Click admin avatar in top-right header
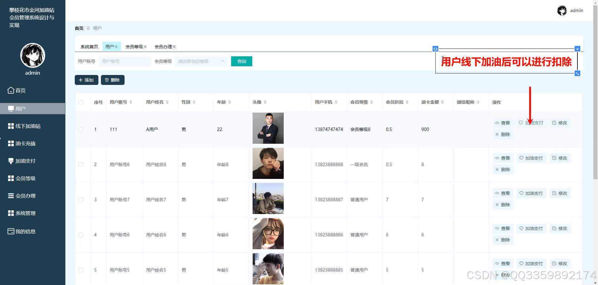This screenshot has height=285, width=598. coord(562,11)
